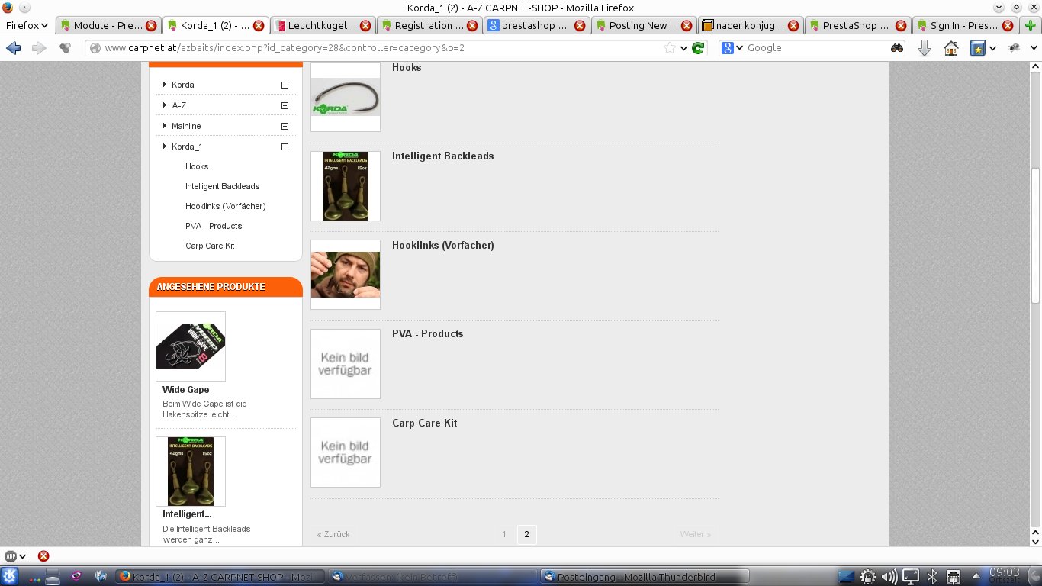This screenshot has width=1042, height=586.
Task: Click the clock in the system tray
Action: [x=1005, y=576]
